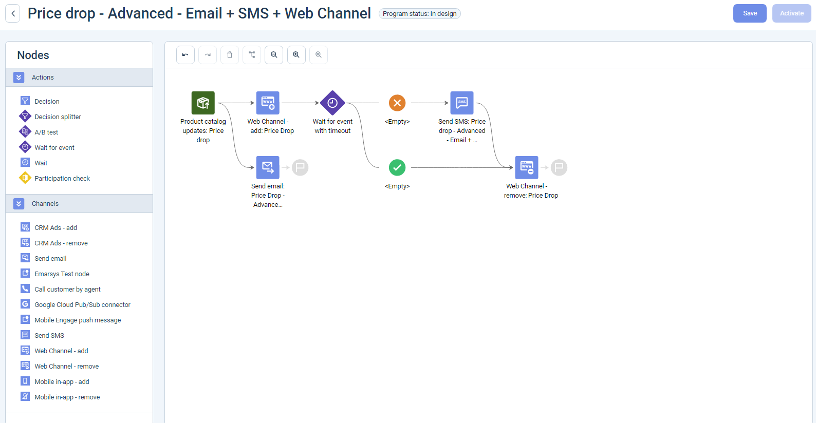Screen dimensions: 816x423
Task: Go back using the left chevron button
Action: coord(13,13)
